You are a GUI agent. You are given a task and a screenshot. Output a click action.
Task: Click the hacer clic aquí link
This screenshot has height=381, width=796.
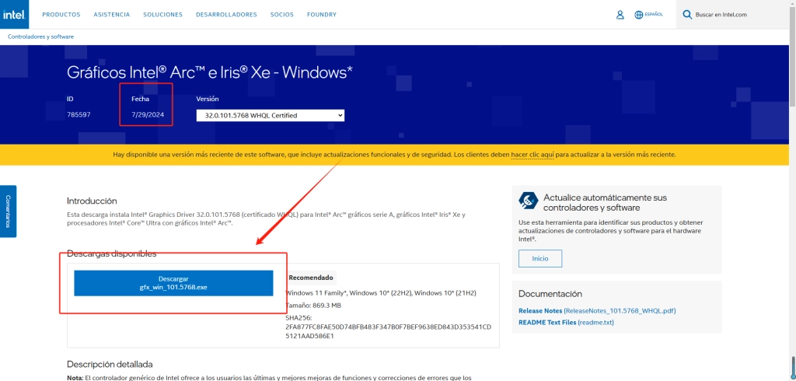pos(532,155)
